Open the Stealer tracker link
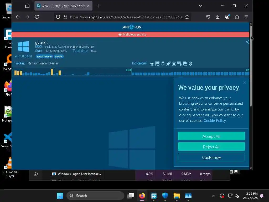 53,63
